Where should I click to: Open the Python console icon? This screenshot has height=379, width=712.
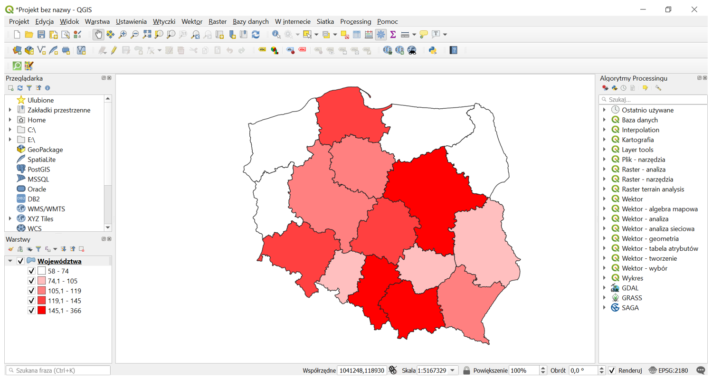(x=433, y=50)
